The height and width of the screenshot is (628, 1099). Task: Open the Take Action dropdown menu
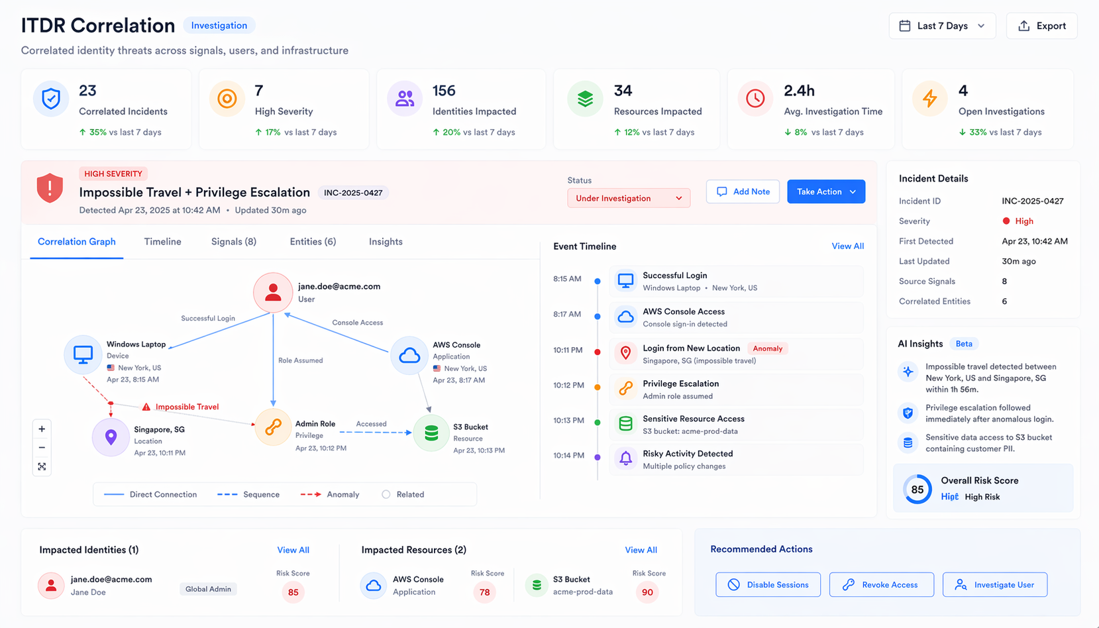point(825,191)
